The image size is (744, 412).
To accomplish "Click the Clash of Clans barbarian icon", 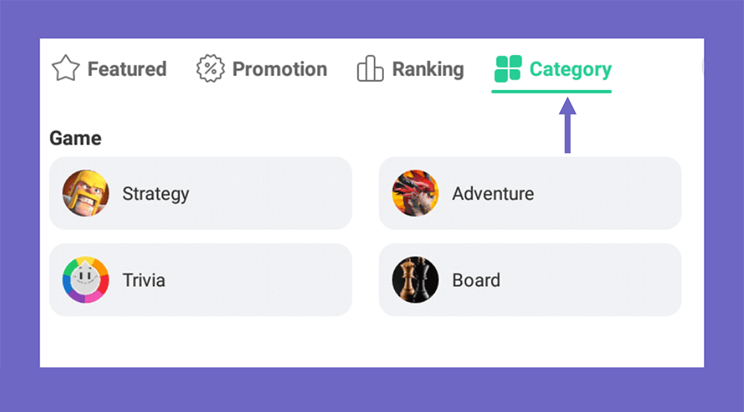I will click(86, 193).
